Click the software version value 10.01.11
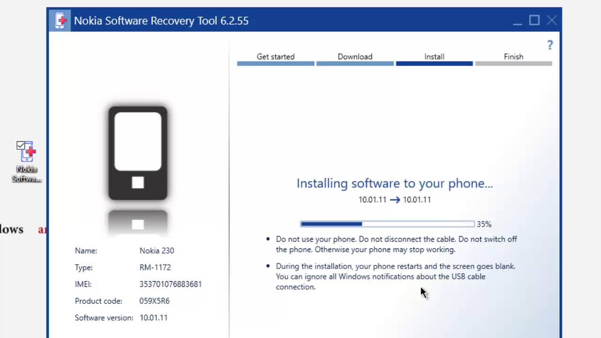This screenshot has width=601, height=338. (x=154, y=318)
